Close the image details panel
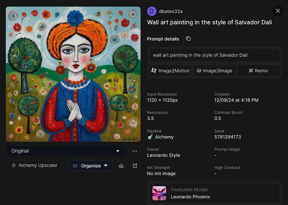The image size is (288, 205). click(278, 11)
